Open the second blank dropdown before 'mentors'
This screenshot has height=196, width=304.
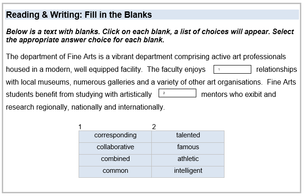click(177, 93)
